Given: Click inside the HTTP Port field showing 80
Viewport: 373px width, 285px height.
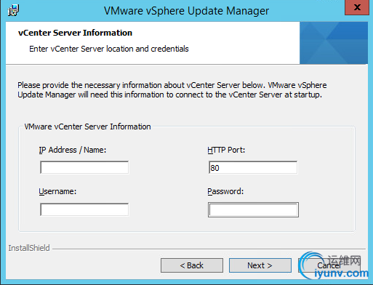Looking at the screenshot, I should (253, 167).
